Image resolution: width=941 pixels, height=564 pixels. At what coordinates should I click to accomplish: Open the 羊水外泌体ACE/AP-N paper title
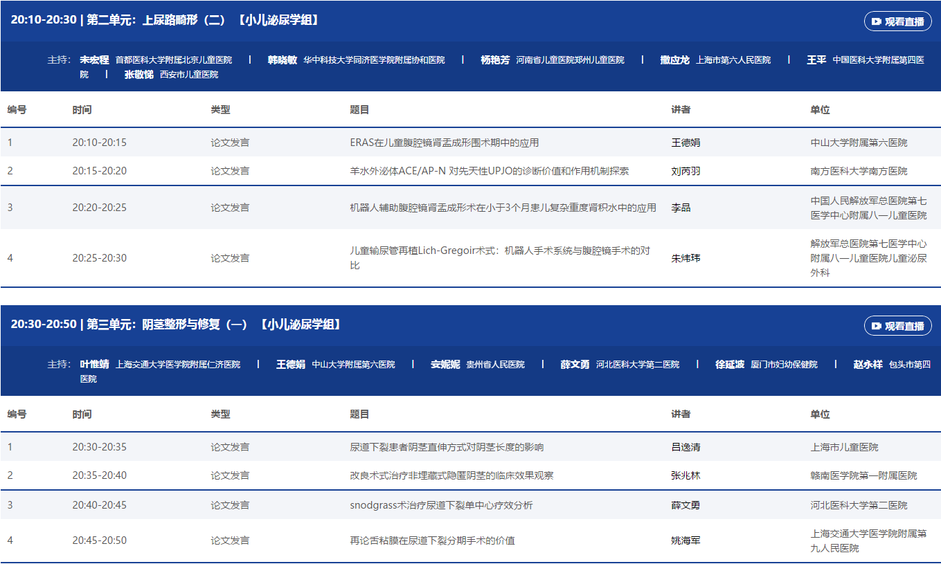tap(489, 171)
